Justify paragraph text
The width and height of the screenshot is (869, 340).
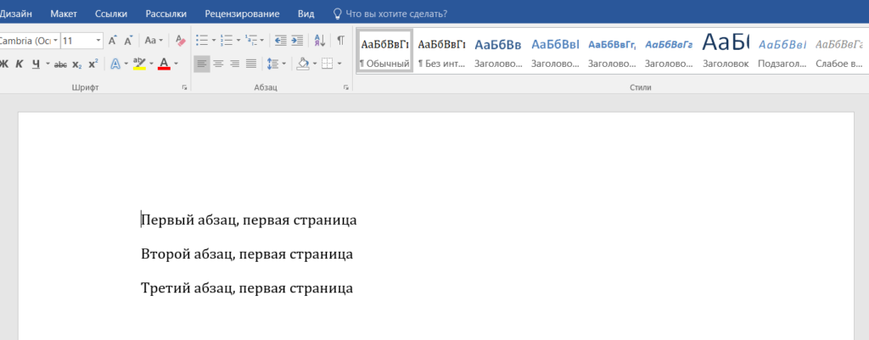click(x=251, y=64)
